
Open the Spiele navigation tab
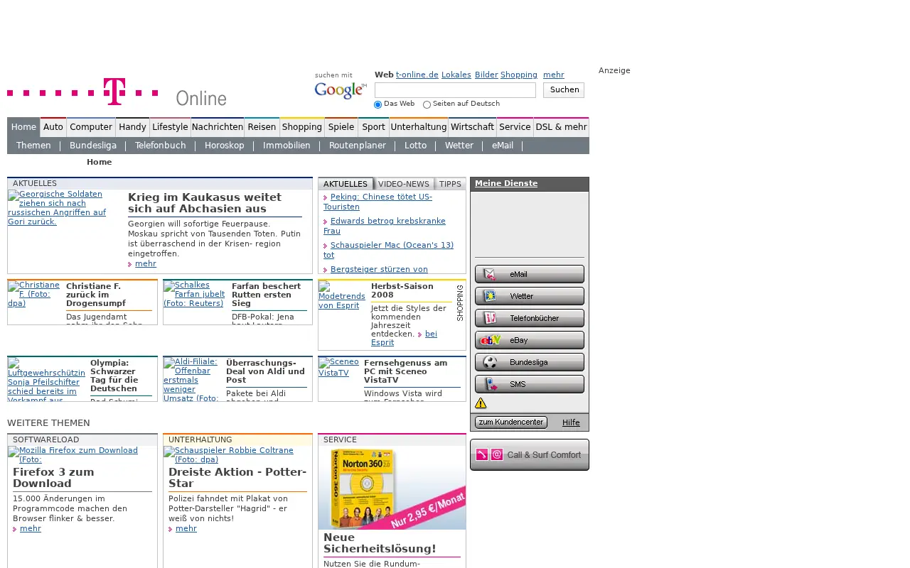click(341, 127)
